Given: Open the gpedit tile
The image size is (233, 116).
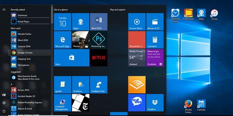Looking at the screenshot, I should (x=62, y=85).
